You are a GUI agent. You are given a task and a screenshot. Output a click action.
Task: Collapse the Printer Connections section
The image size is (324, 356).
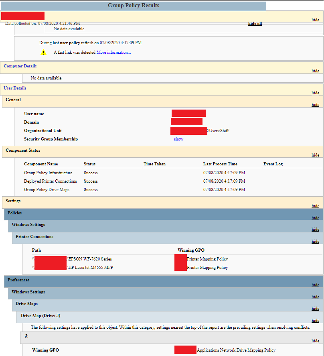tap(315, 241)
